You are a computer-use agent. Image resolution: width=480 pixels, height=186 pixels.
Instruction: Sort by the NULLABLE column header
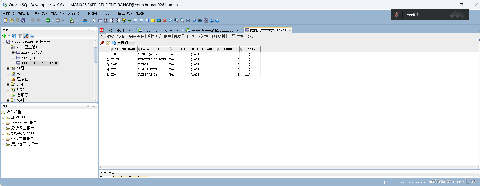(x=179, y=49)
